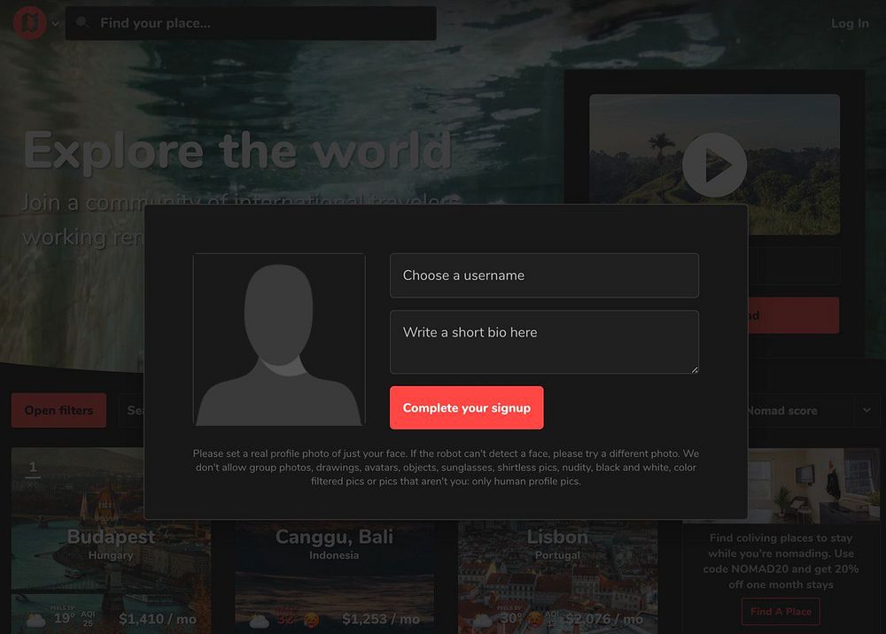Screen dimensions: 886x634
Task: Click the Nomad List red logo icon
Action: 29,23
